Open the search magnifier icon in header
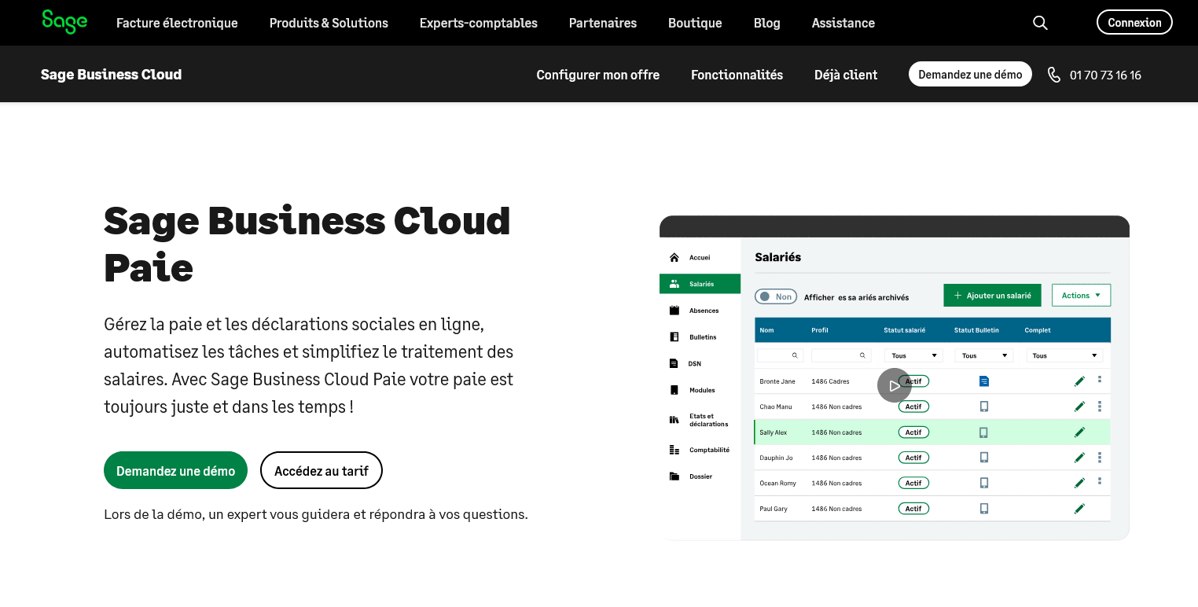1198x607 pixels. pos(1040,23)
